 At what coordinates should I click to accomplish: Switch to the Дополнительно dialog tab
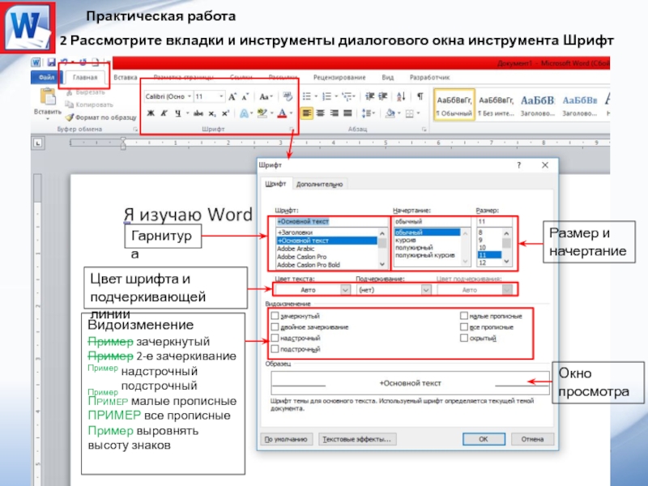coord(319,184)
